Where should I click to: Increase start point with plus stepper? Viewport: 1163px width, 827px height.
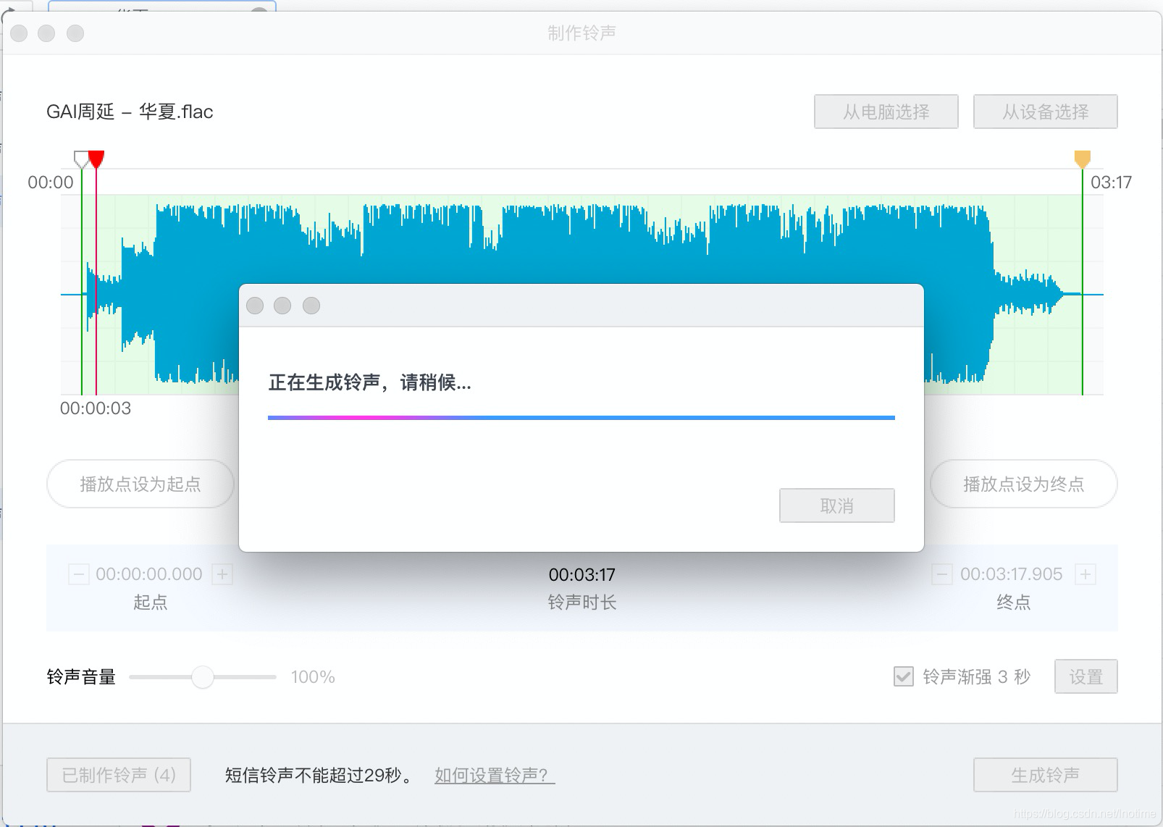[x=222, y=574]
